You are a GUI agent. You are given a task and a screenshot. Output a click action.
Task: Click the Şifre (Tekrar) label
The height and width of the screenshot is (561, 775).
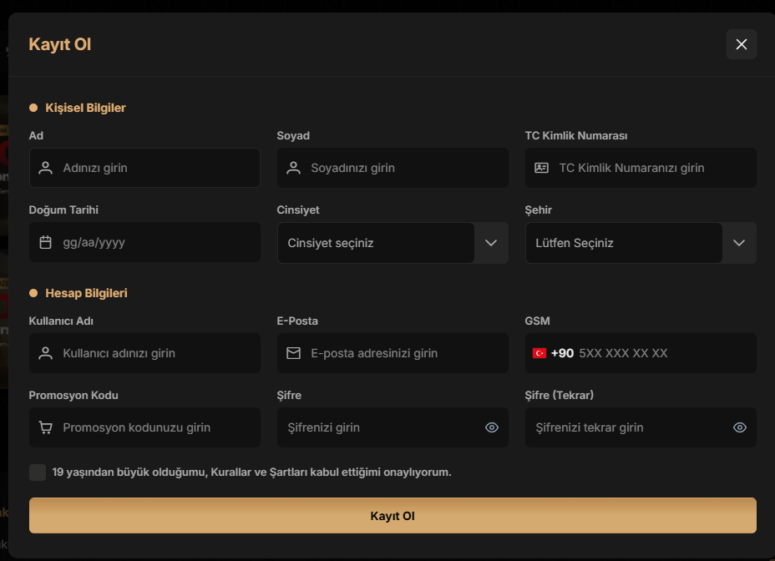coord(559,396)
